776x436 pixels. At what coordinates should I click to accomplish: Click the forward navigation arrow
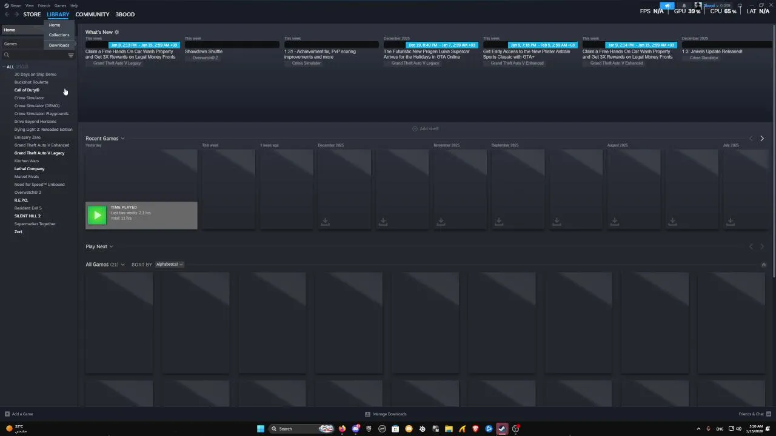point(16,14)
